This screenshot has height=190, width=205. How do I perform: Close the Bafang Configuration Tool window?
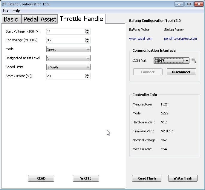[x=199, y=4]
